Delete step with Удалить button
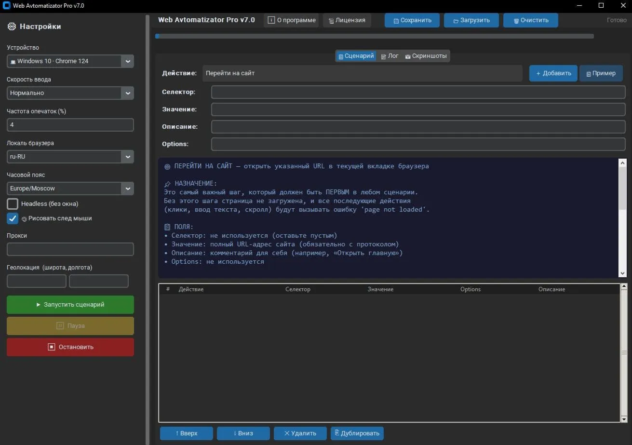 (x=300, y=433)
